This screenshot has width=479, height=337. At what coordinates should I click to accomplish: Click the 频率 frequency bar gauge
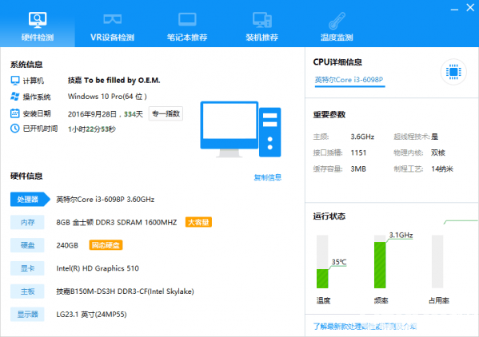[x=380, y=262]
